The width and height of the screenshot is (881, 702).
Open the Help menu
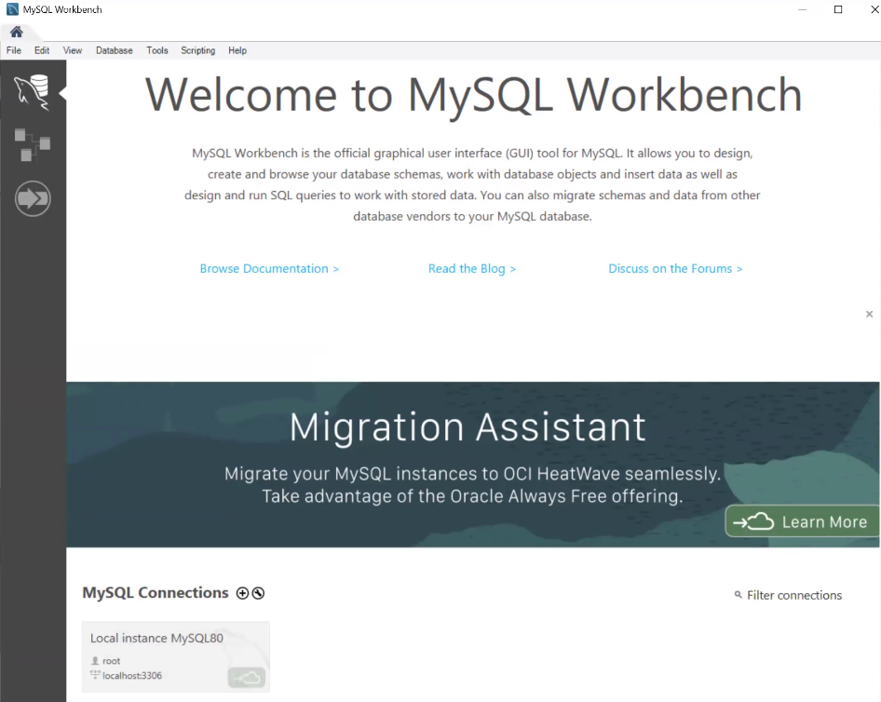click(237, 50)
